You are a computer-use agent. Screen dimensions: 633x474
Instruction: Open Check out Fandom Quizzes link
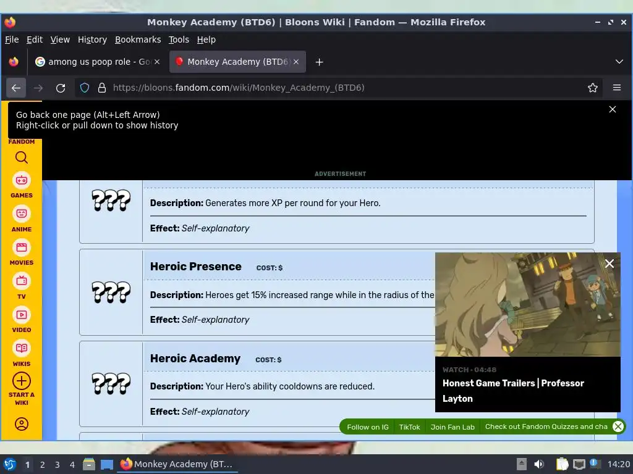(546, 426)
